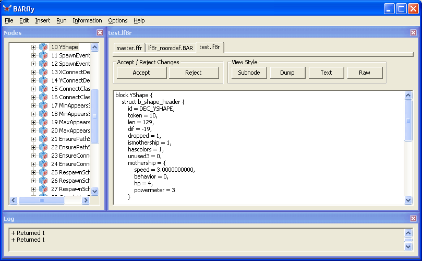The width and height of the screenshot is (422, 261).
Task: Open the Options menu
Action: coord(117,20)
